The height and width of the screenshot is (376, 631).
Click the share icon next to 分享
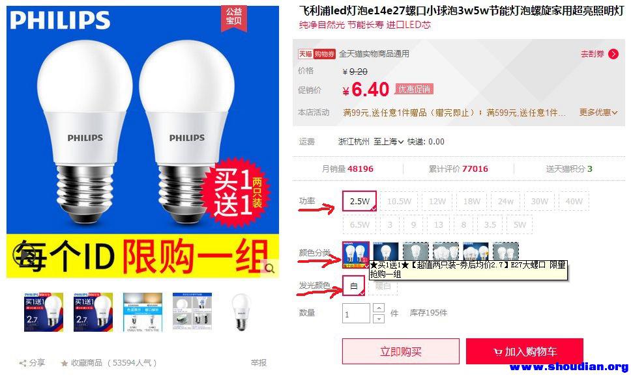(23, 363)
